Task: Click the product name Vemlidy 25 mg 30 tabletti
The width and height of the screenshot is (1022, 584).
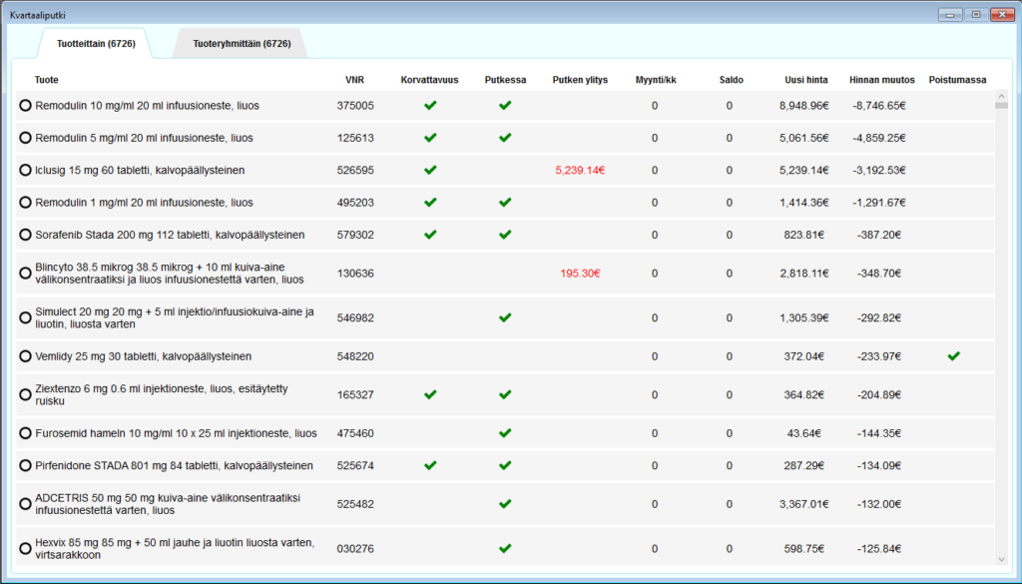Action: pyautogui.click(x=144, y=356)
